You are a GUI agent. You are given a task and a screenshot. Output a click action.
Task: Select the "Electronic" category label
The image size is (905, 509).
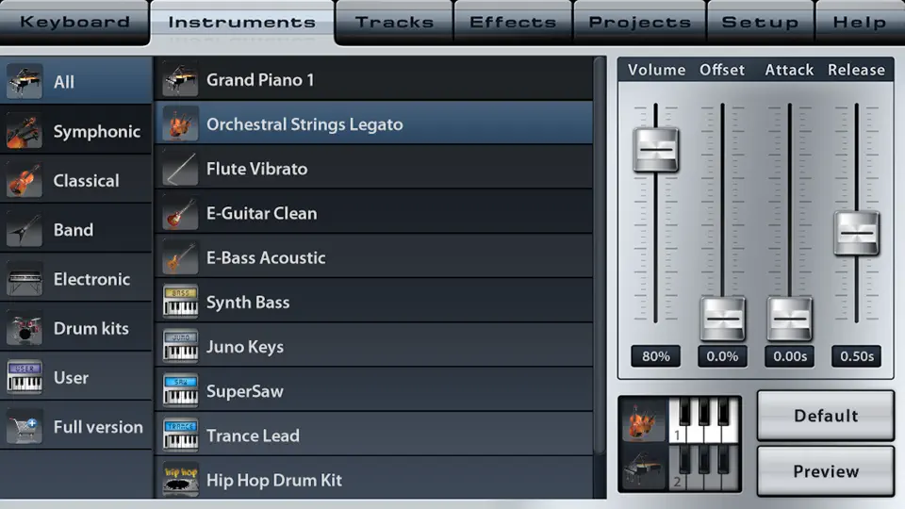tap(91, 279)
